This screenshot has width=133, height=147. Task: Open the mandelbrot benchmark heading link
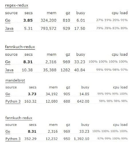(x=15, y=80)
